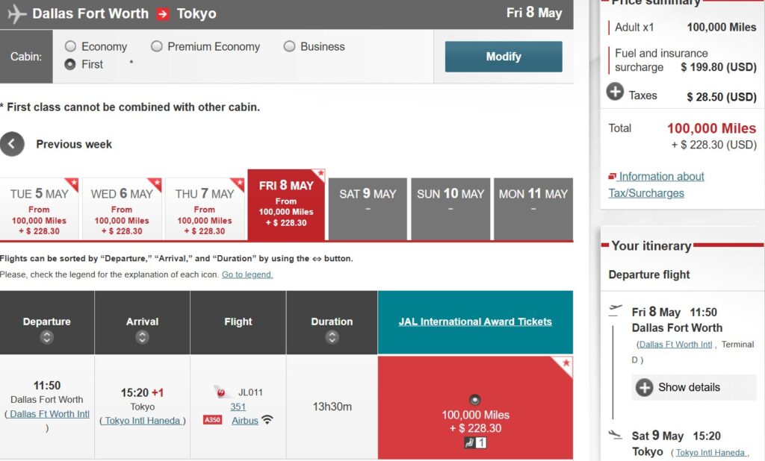Click the JL011 flight number
The height and width of the screenshot is (461, 765).
click(x=250, y=392)
